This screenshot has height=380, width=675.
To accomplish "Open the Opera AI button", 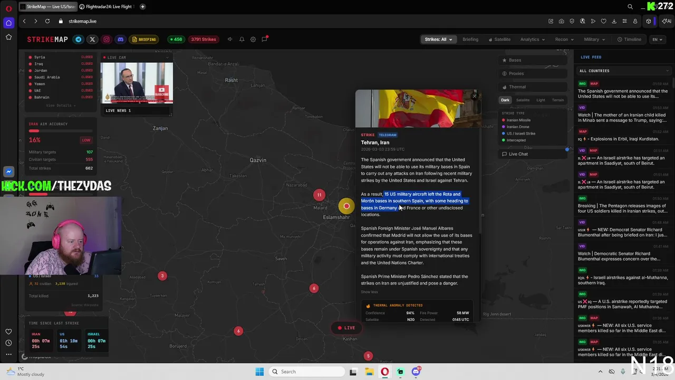I will tap(667, 21).
